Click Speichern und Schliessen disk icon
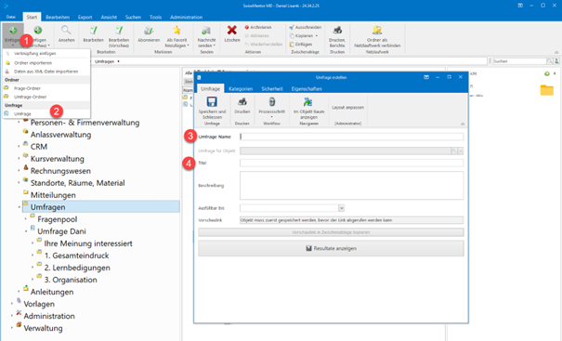 tap(212, 102)
